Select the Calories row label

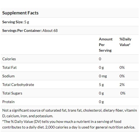coord(9,59)
